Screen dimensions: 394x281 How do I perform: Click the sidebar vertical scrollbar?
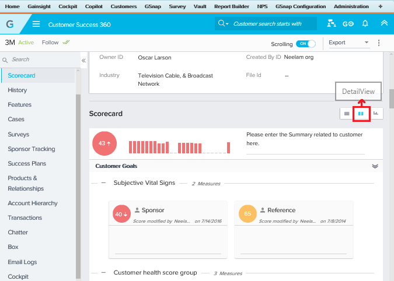[78, 187]
